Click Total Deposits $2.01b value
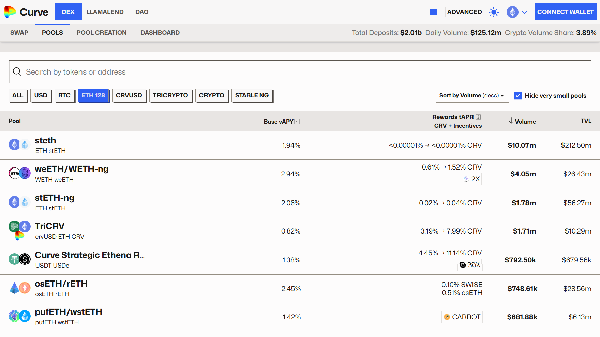Viewport: 600px width, 337px height. pyautogui.click(x=411, y=33)
